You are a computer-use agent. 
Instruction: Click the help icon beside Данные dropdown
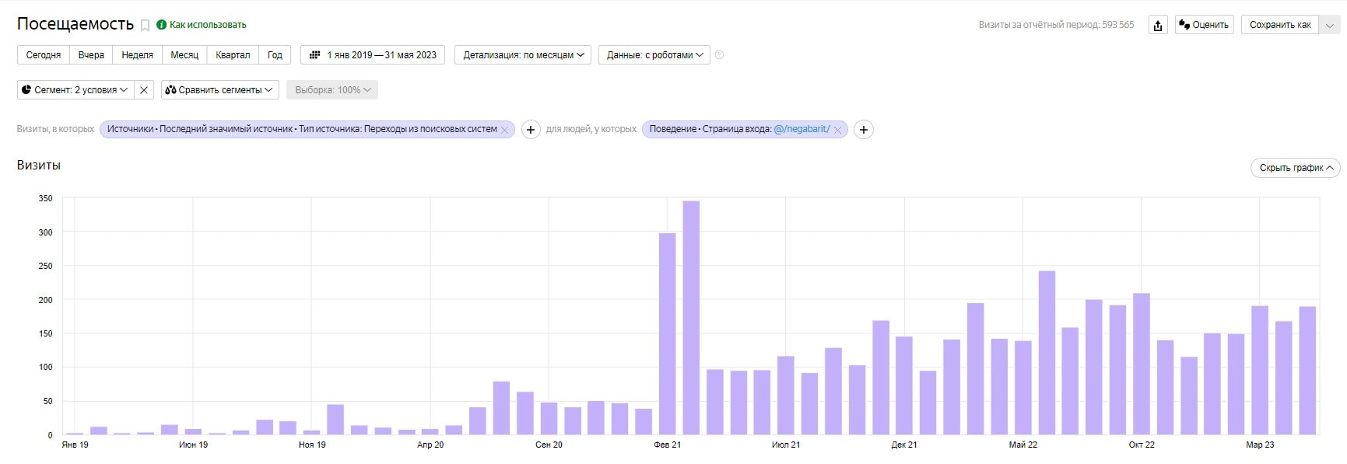[x=719, y=55]
